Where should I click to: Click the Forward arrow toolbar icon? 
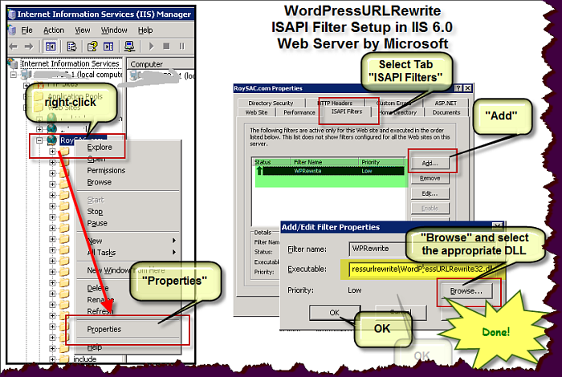(29, 46)
